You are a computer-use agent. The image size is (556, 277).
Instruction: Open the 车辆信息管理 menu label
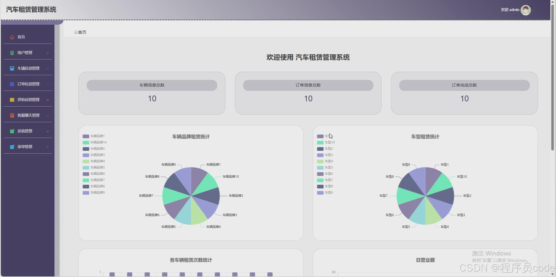28,68
